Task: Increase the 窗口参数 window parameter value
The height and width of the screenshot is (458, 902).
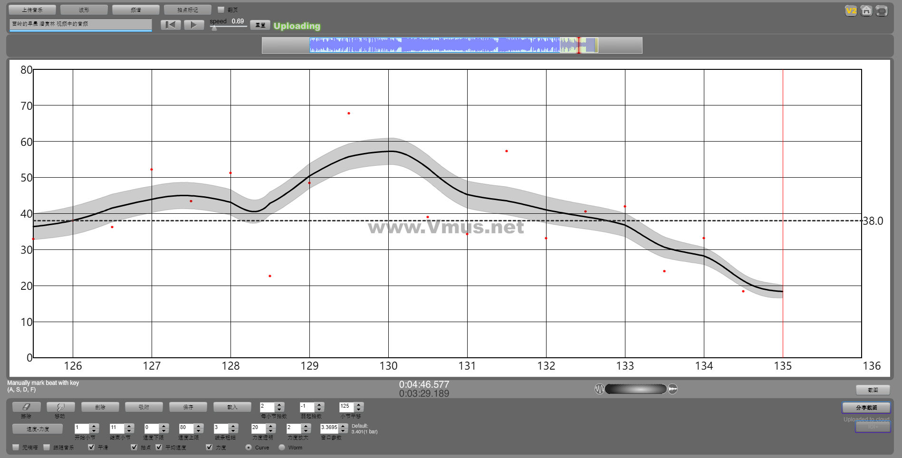Action: coord(343,425)
